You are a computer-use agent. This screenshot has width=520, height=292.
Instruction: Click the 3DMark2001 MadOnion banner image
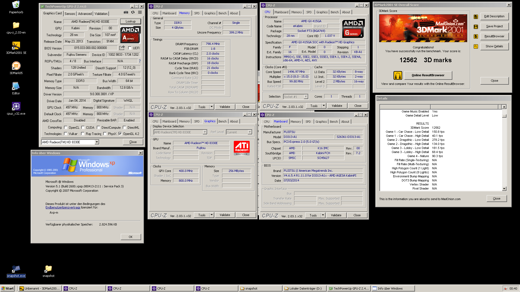pyautogui.click(x=423, y=28)
